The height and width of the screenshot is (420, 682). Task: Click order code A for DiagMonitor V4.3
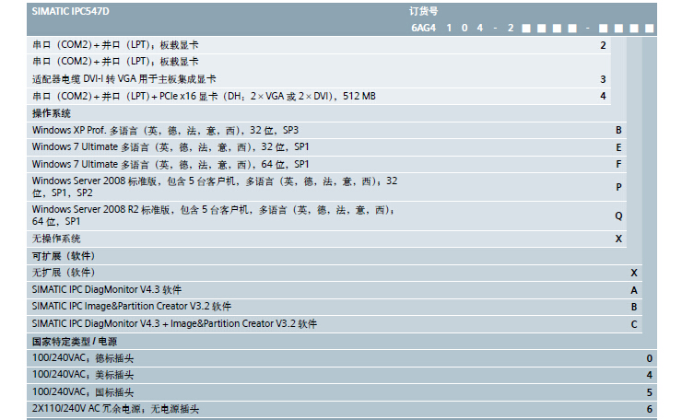tap(634, 290)
